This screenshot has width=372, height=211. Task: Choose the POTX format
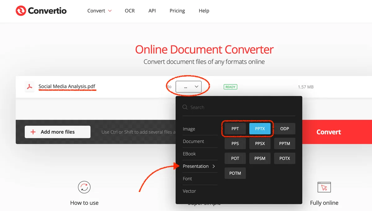point(285,158)
